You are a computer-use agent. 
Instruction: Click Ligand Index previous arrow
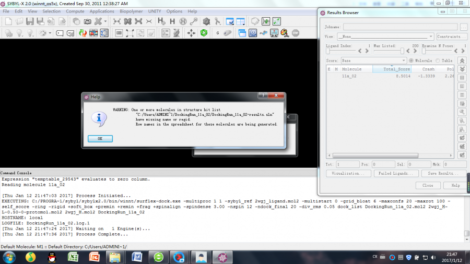(360, 51)
